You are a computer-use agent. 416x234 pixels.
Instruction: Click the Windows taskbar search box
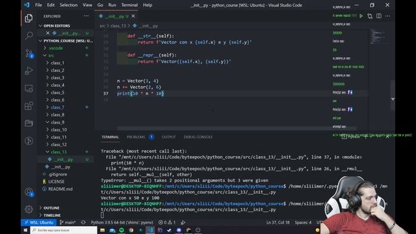[x=64, y=230]
